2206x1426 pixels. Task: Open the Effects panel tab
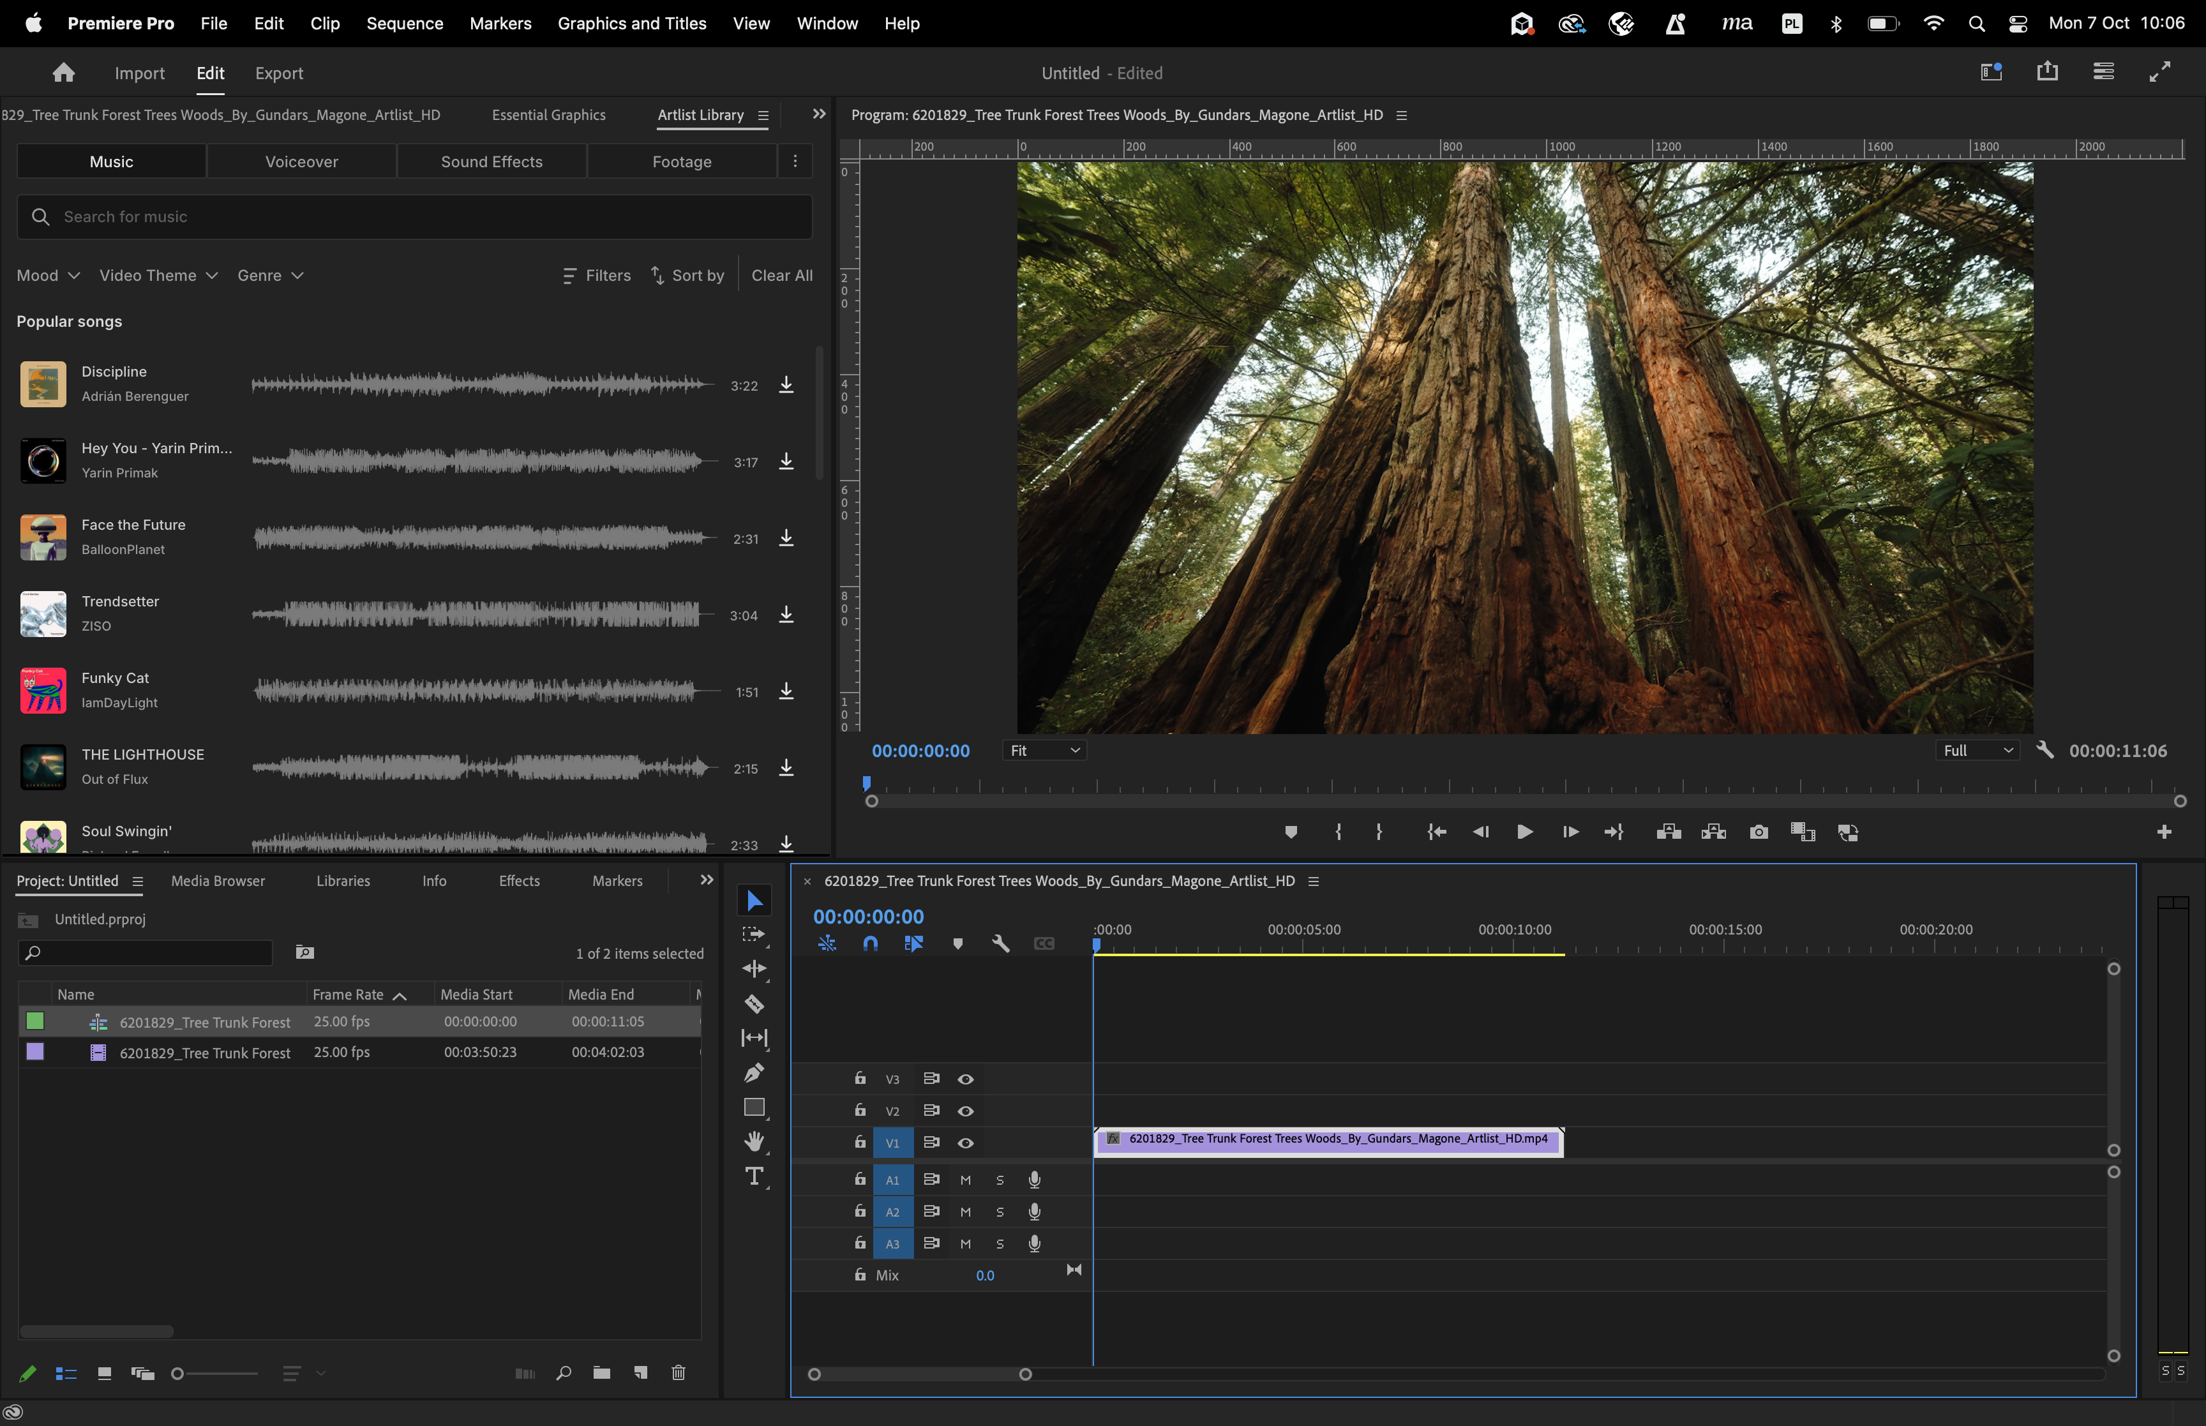click(x=518, y=881)
